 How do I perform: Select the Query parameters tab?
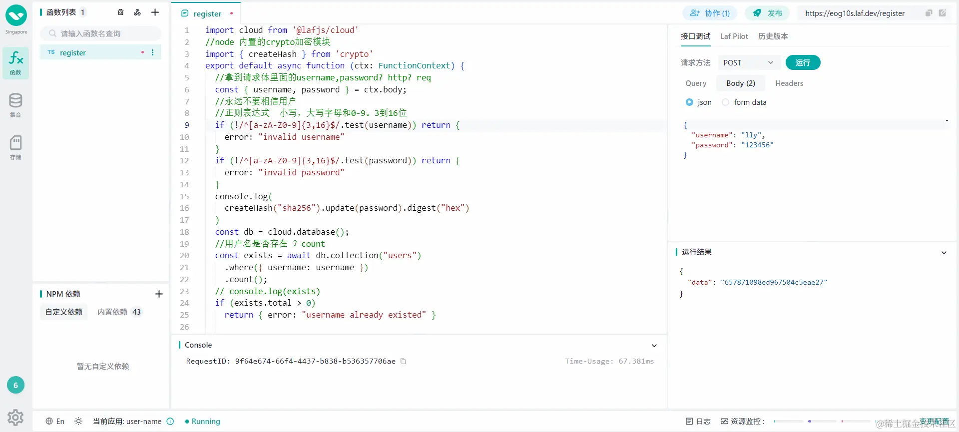[x=696, y=83]
